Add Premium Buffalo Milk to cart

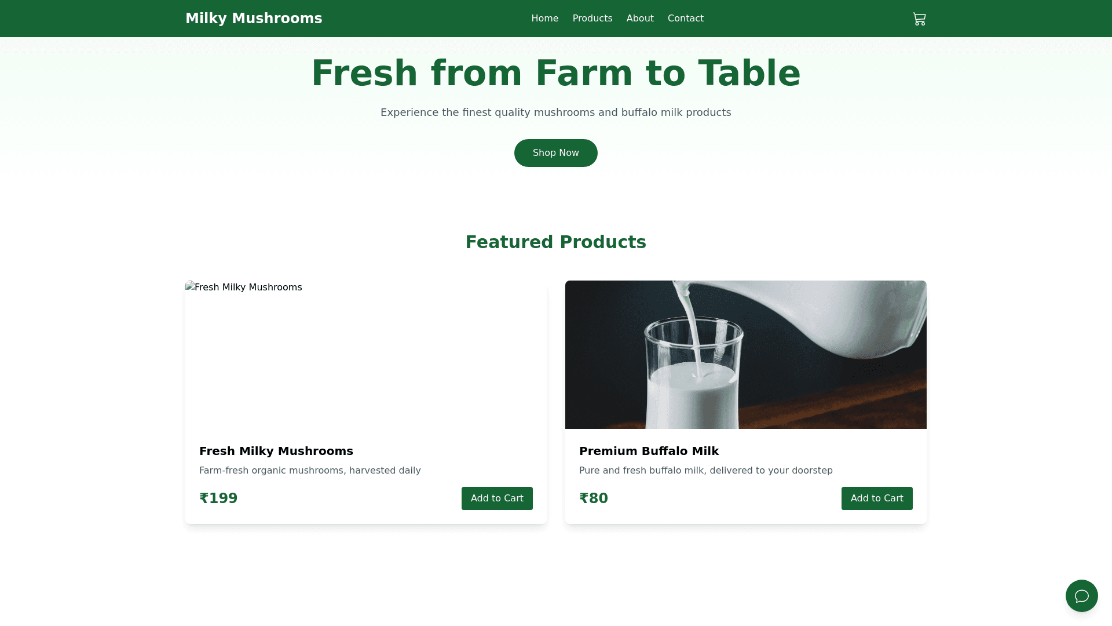(x=876, y=498)
